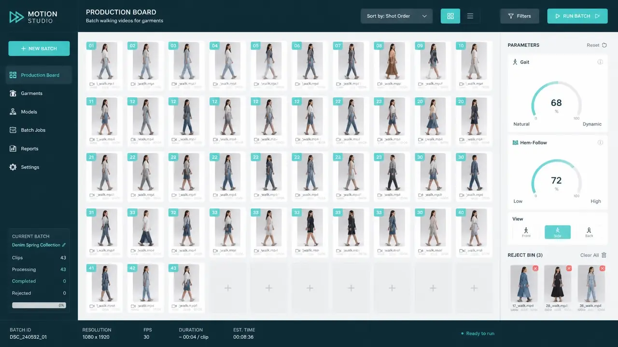The width and height of the screenshot is (618, 347).
Task: Open the Gait info icon
Action: [x=600, y=62]
